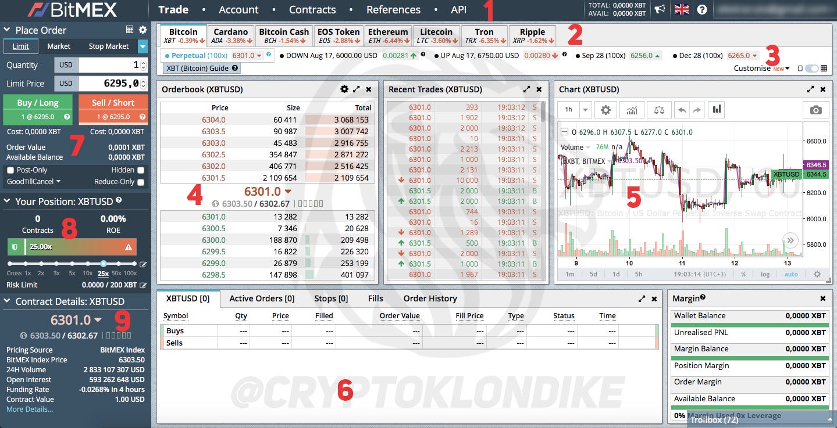
Task: Toggle the layout switch near Customise
Action: (813, 69)
